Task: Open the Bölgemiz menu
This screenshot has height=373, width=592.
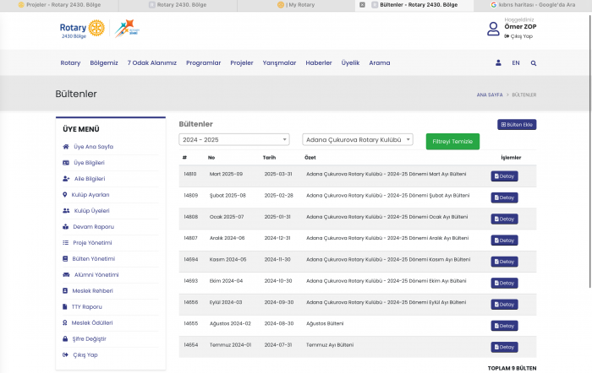Action: [x=104, y=63]
